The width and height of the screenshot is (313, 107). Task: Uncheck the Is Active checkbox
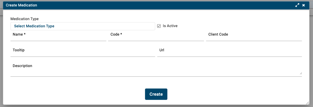[159, 26]
